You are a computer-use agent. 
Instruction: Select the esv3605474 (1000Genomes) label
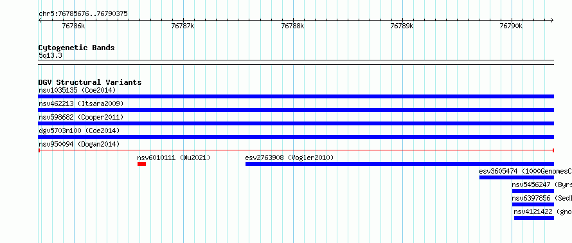525,171
